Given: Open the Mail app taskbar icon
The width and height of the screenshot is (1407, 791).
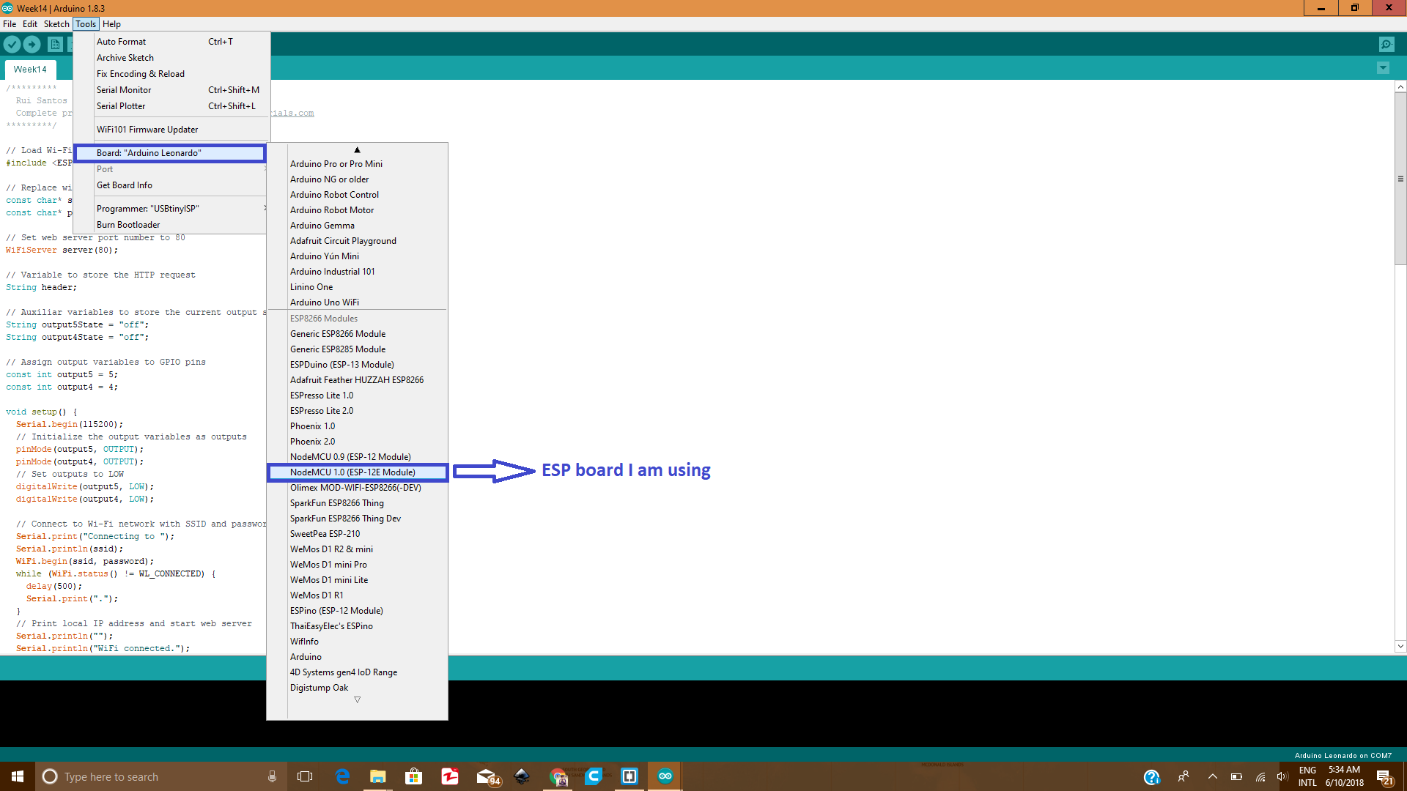Looking at the screenshot, I should click(486, 776).
